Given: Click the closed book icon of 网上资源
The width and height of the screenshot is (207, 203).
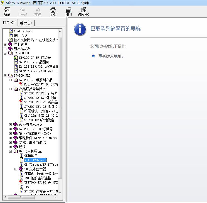Looking at the screenshot, I should [10, 44].
